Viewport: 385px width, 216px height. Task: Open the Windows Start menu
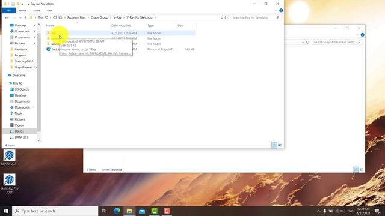click(x=6, y=211)
